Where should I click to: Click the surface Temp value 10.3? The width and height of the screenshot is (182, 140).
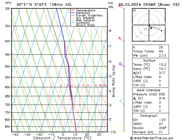click(x=162, y=65)
